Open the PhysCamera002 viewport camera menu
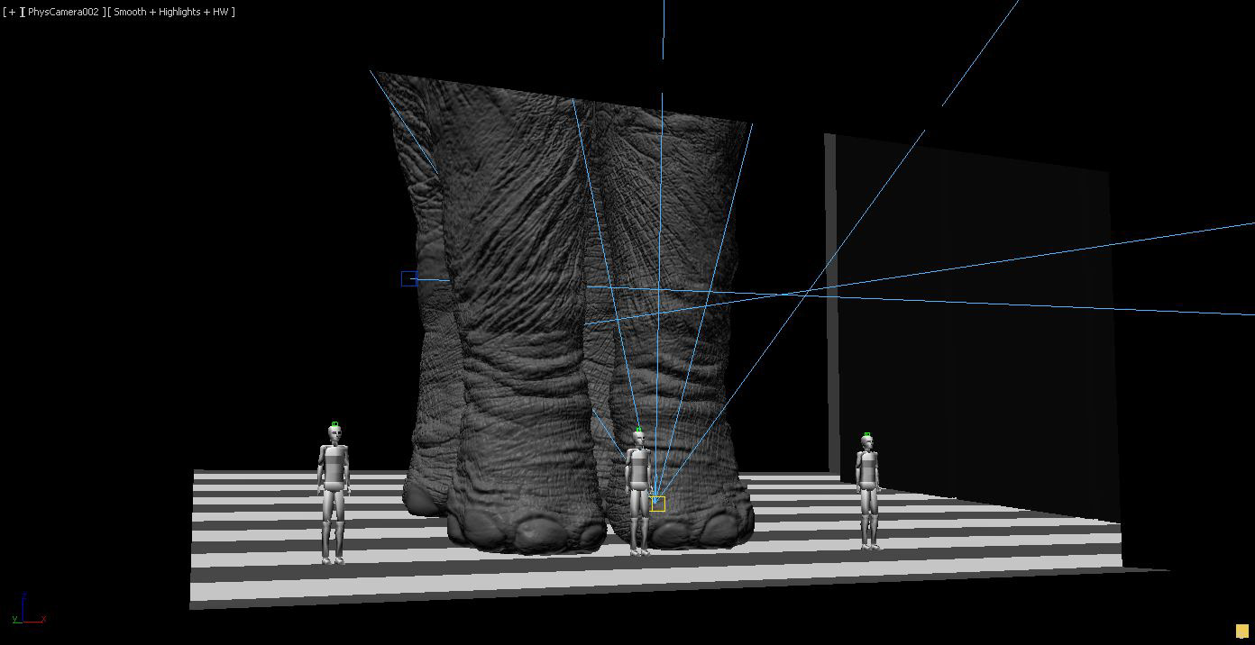This screenshot has width=1255, height=645. 62,12
